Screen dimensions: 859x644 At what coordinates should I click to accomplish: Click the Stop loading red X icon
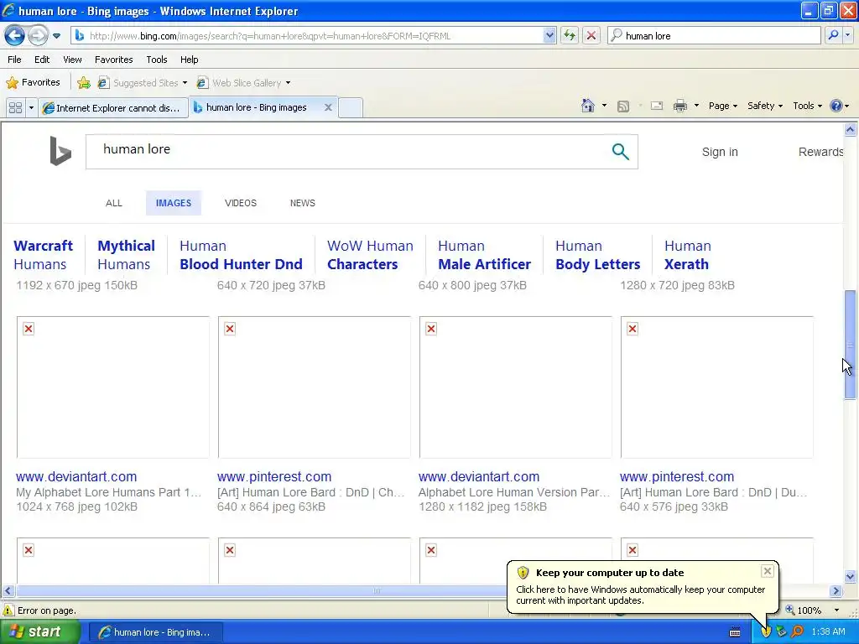tap(591, 35)
